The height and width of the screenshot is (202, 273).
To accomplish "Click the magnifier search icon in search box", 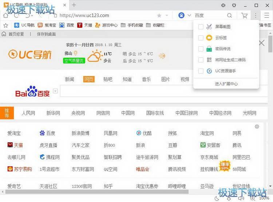I will [x=229, y=16].
